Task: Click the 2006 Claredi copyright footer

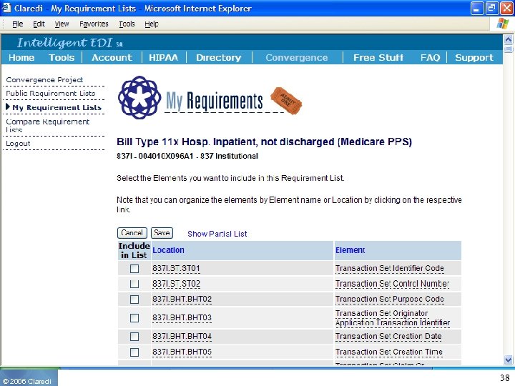Action: 27,381
